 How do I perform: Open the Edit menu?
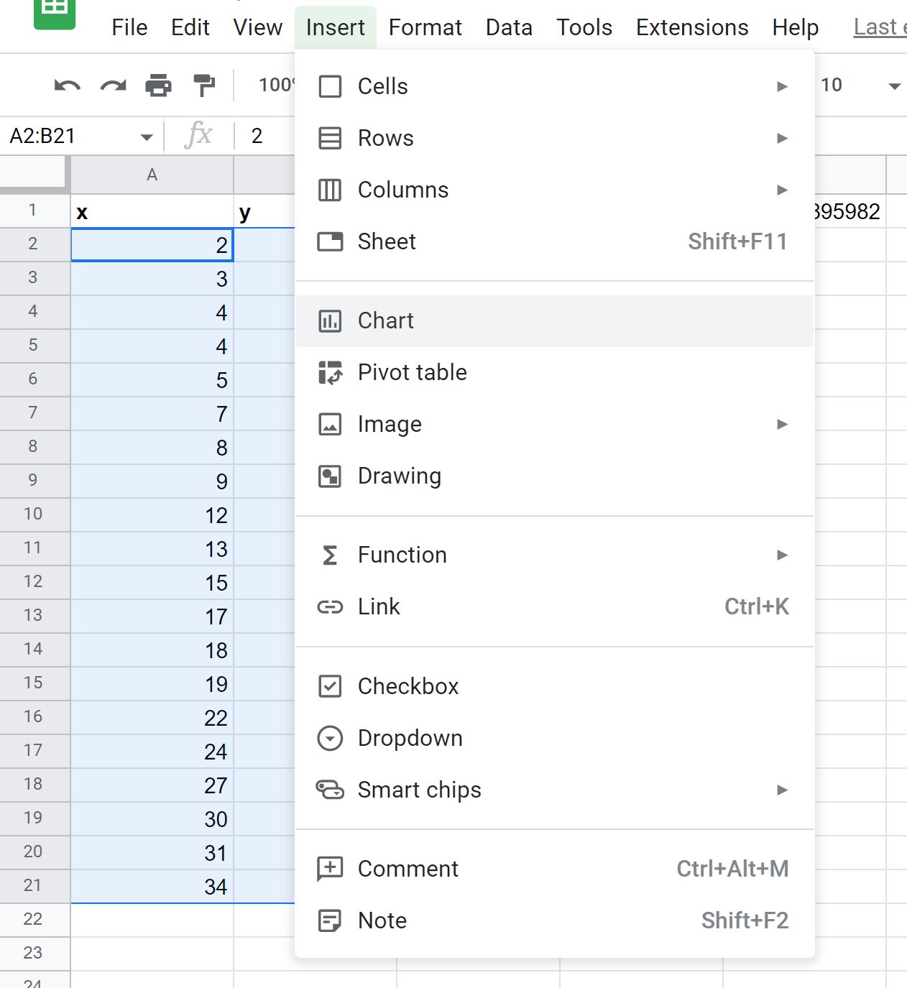tap(190, 27)
